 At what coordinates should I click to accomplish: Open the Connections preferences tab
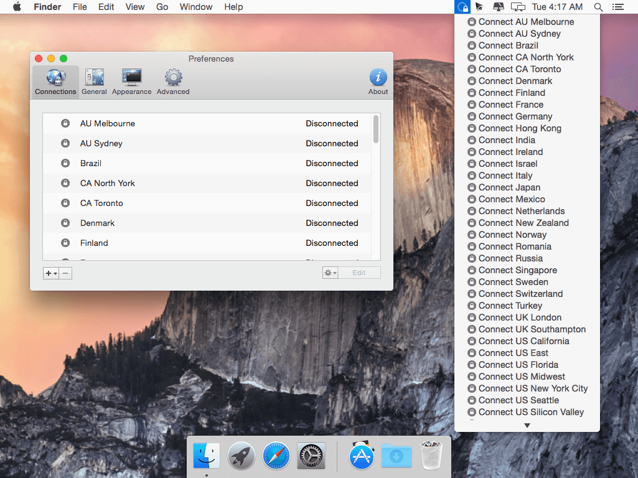tap(55, 82)
